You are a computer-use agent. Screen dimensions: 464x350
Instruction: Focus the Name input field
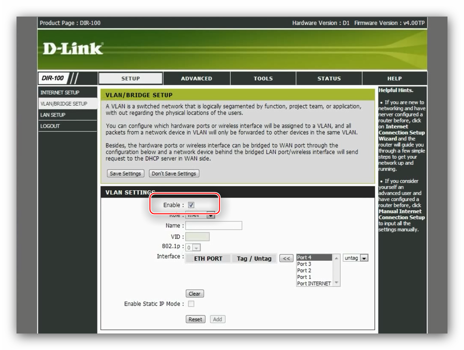tap(214, 225)
